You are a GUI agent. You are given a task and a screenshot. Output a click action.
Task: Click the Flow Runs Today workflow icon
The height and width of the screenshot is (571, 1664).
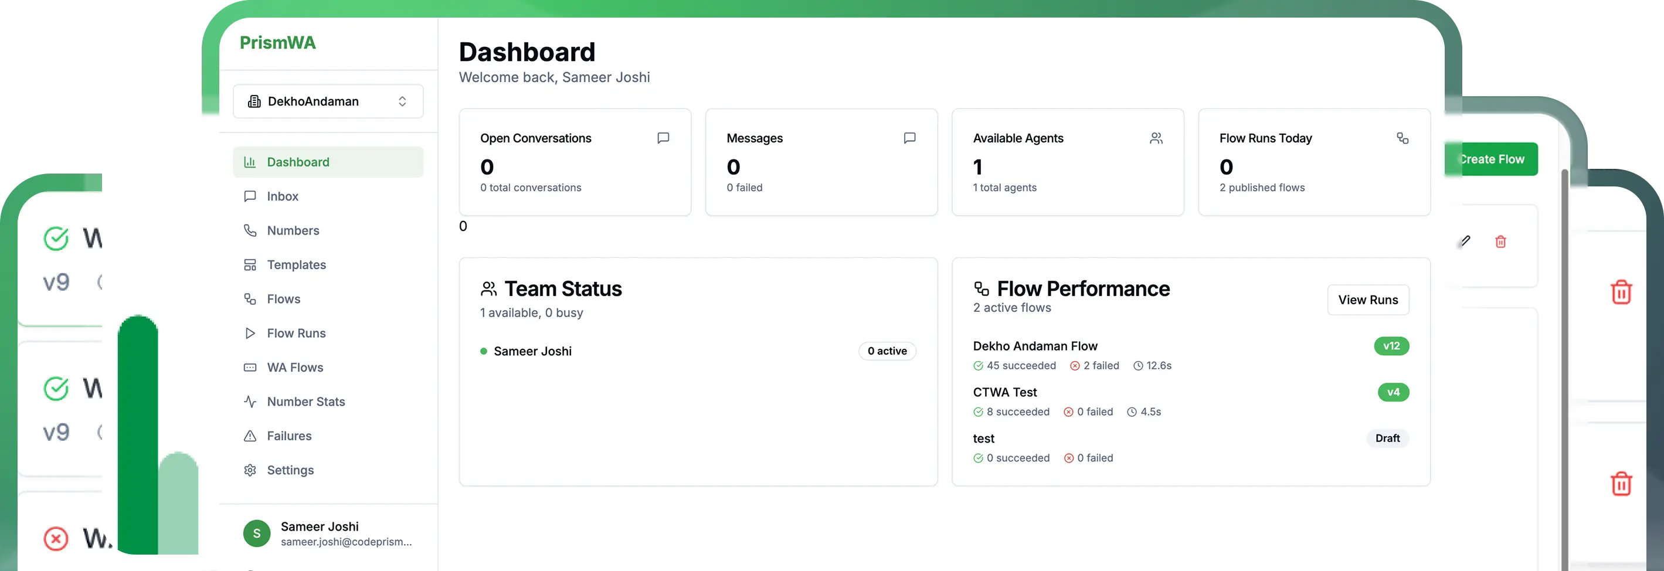1402,138
